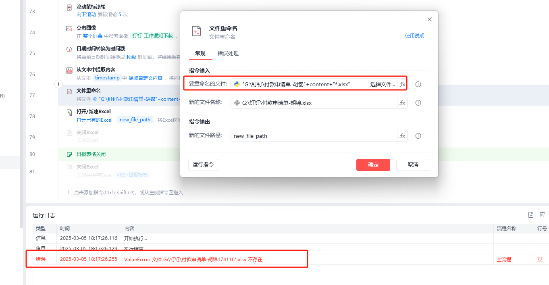Show info tooltip for 要重命名的文件
Image resolution: width=549 pixels, height=285 pixels.
coord(418,84)
